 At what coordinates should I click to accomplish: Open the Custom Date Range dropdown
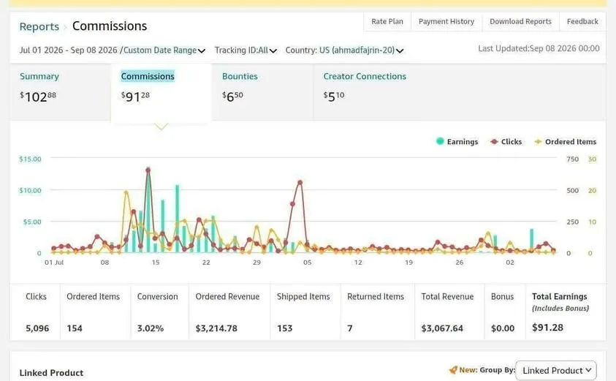(113, 50)
